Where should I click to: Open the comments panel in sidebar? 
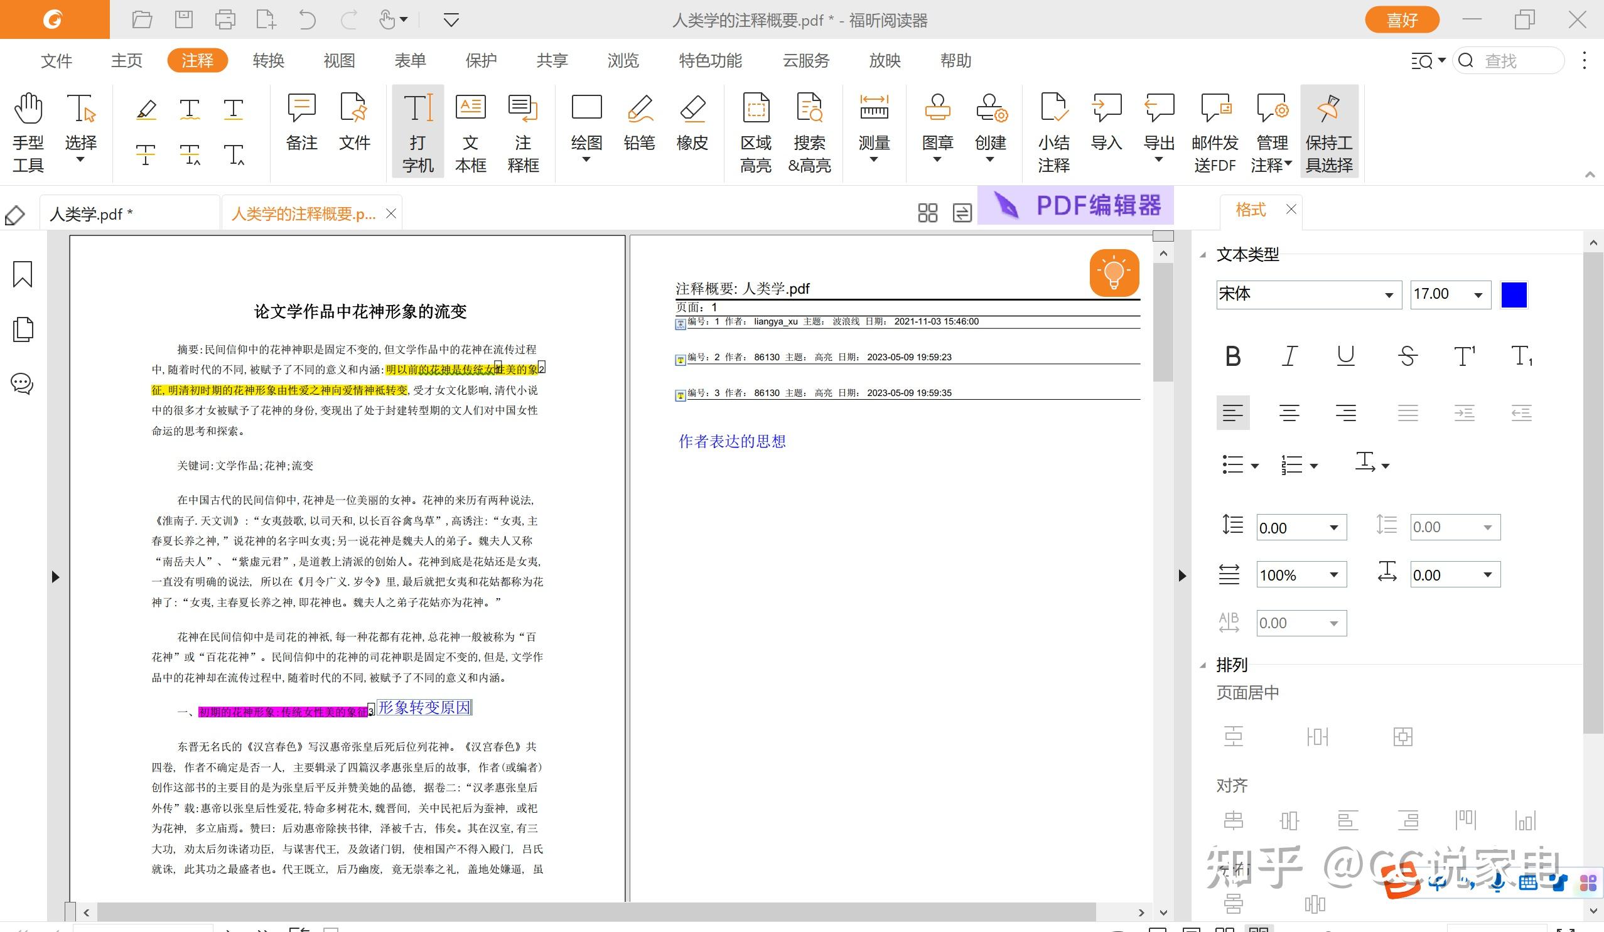tap(22, 383)
